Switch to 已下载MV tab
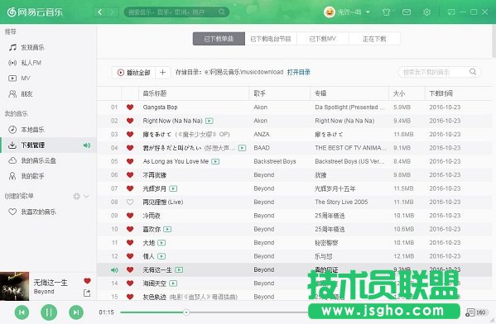 pos(322,39)
